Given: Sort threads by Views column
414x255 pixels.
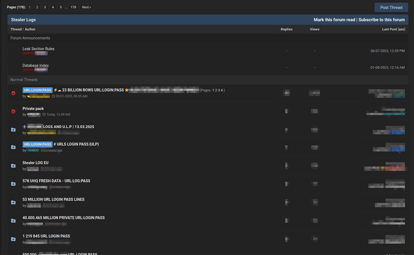Looking at the screenshot, I should tap(315, 29).
